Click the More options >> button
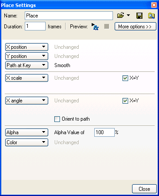159x196 pixels. tap(136, 27)
